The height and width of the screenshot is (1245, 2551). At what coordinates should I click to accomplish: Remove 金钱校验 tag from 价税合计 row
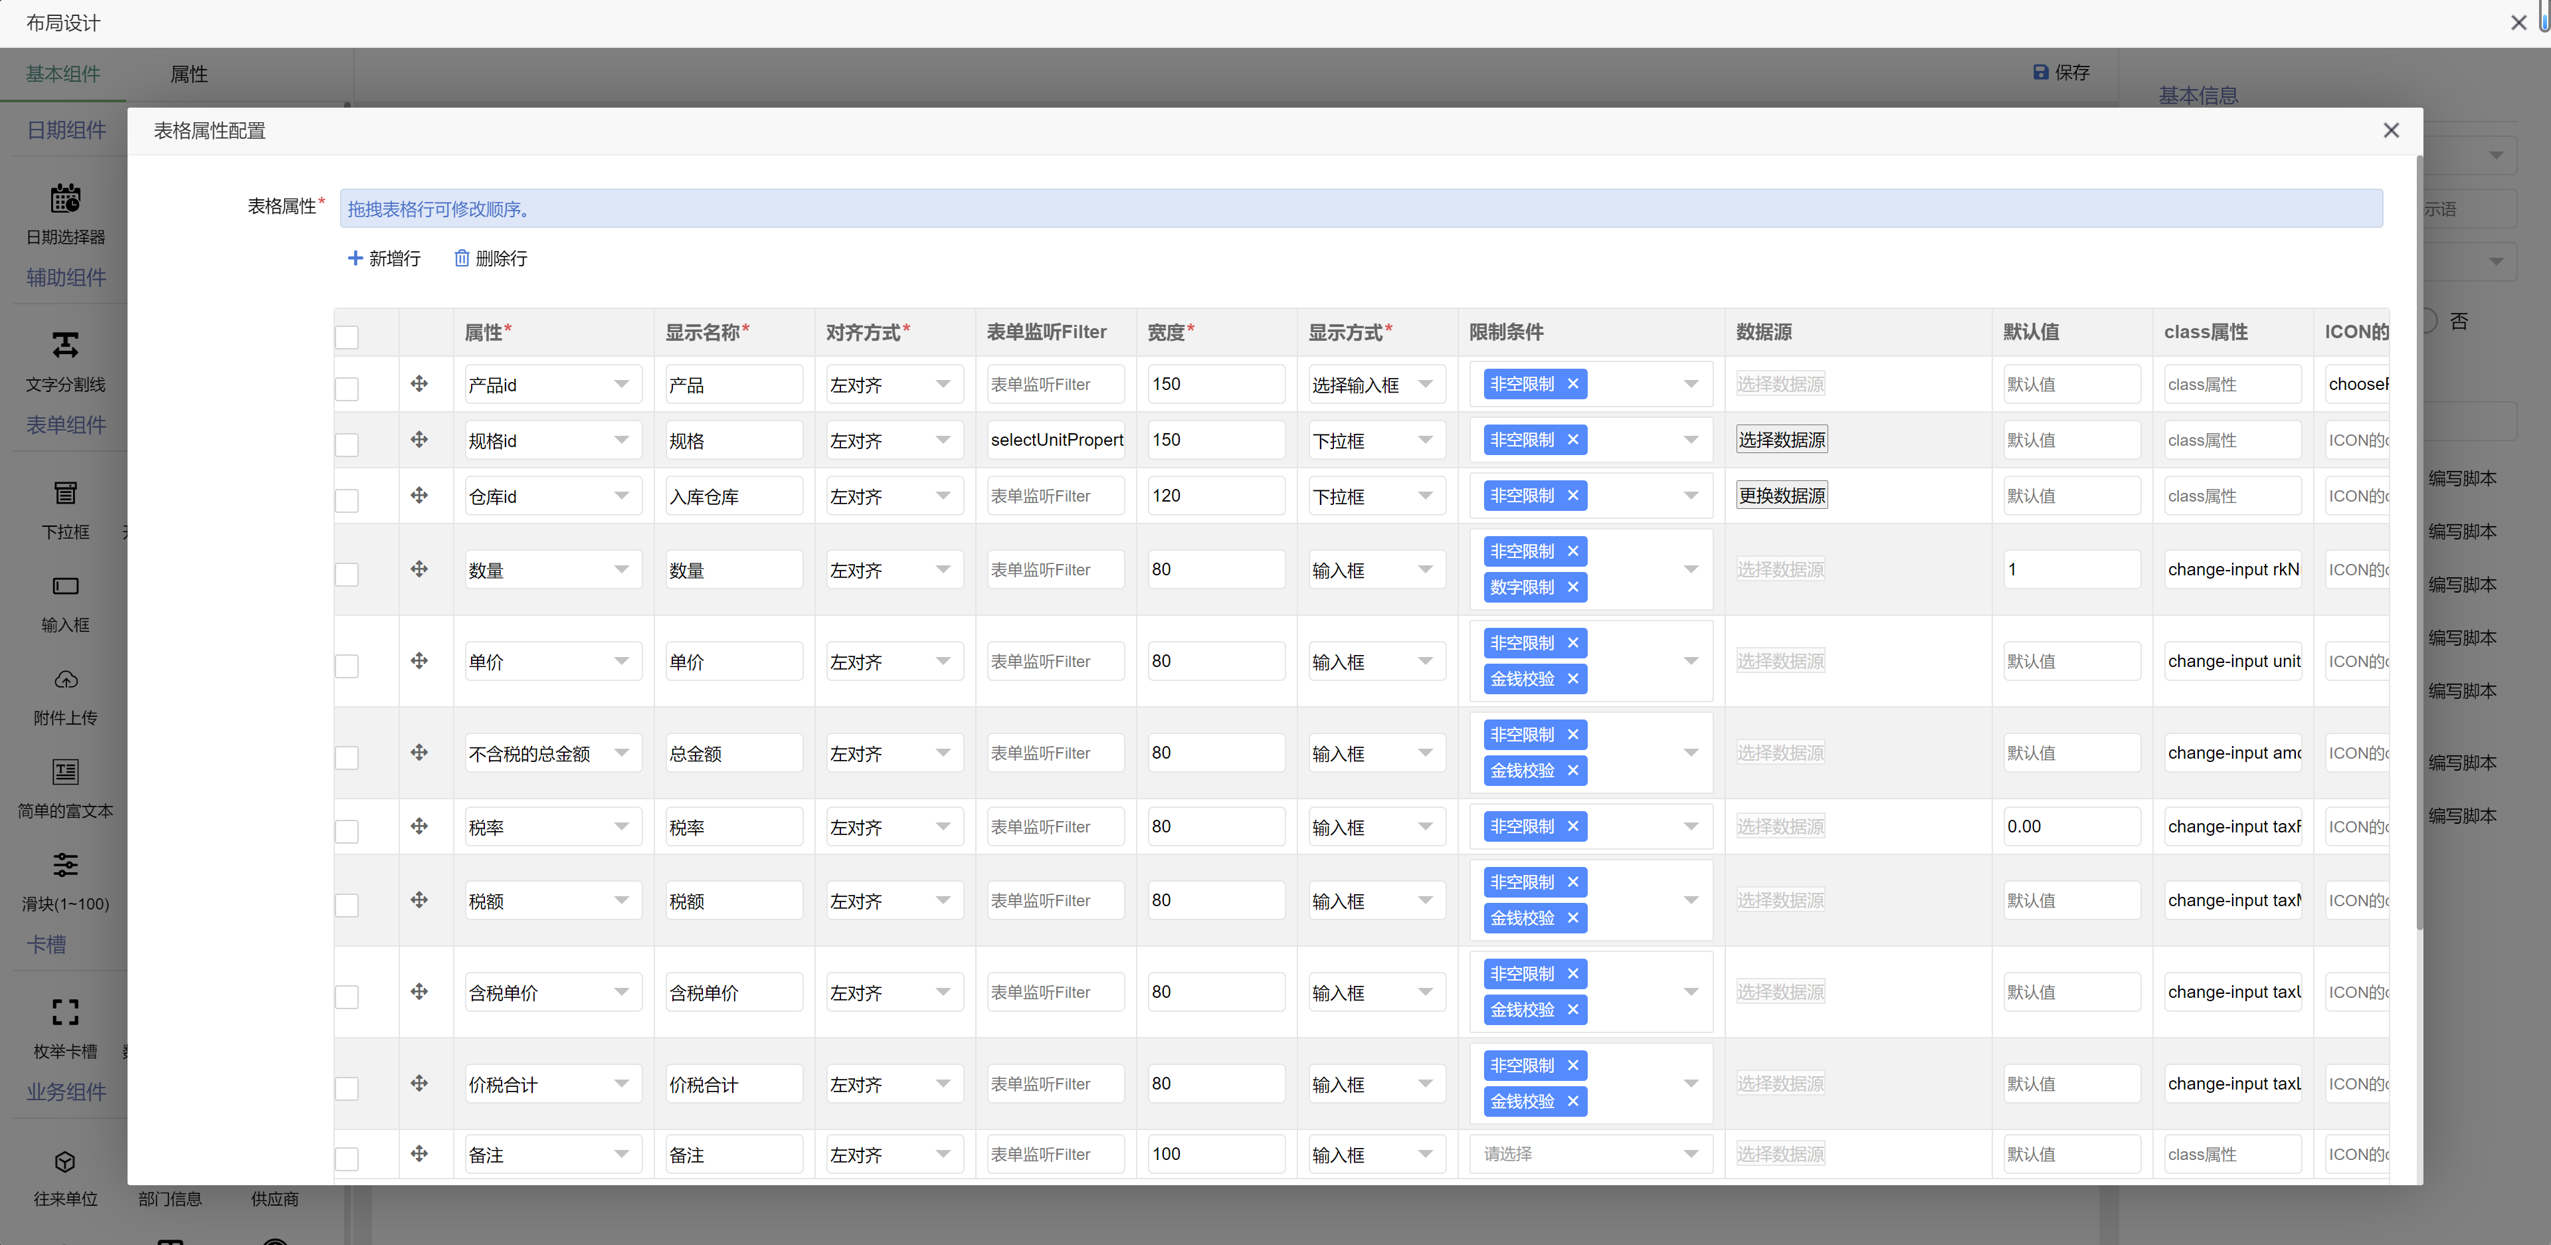point(1572,1101)
